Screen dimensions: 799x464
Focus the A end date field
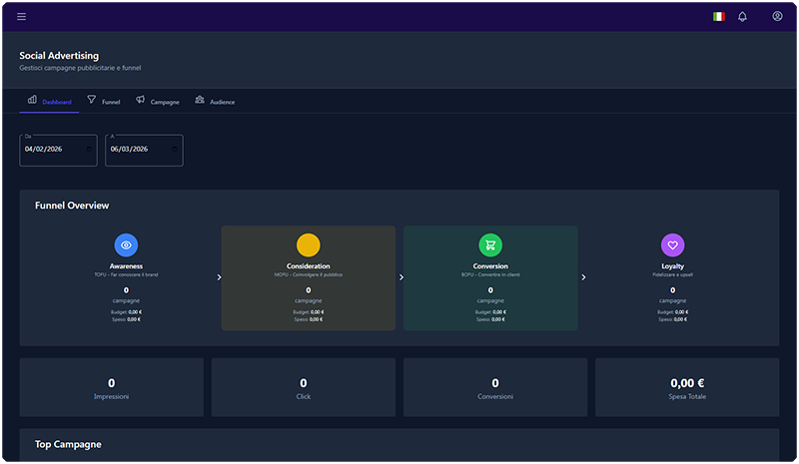138,150
